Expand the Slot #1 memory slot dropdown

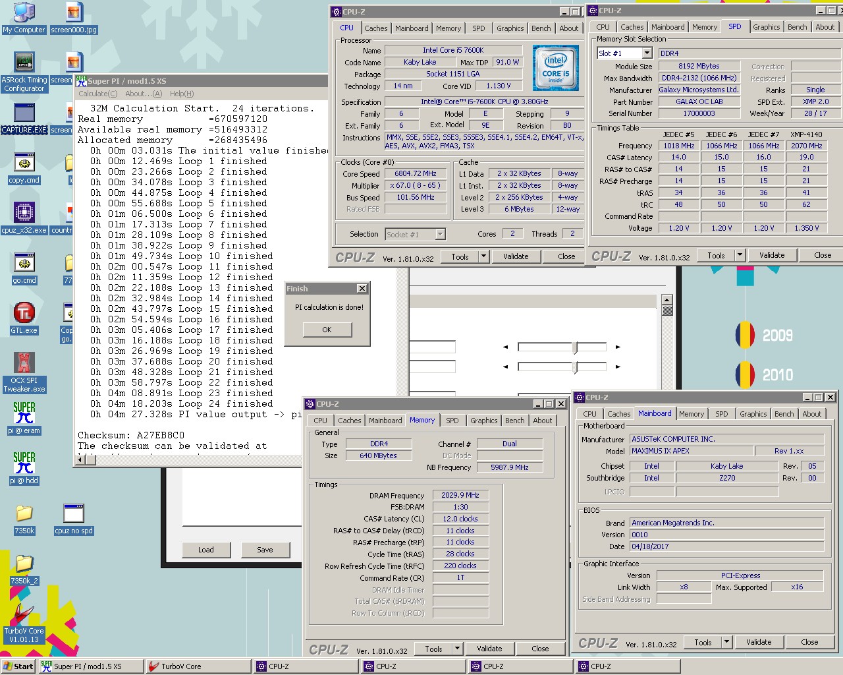[647, 53]
